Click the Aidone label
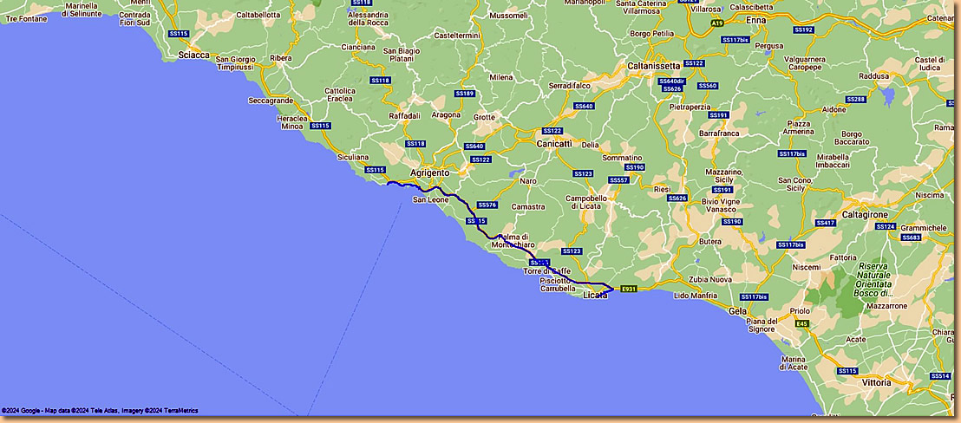 (834, 109)
